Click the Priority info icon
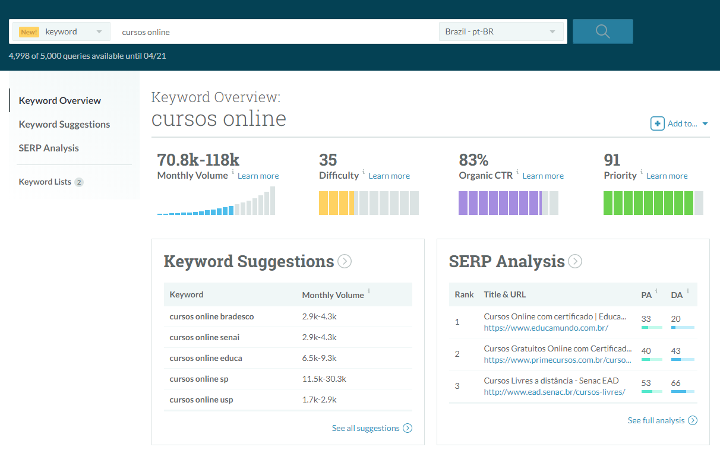Screen dimensions: 720x450 click(642, 172)
